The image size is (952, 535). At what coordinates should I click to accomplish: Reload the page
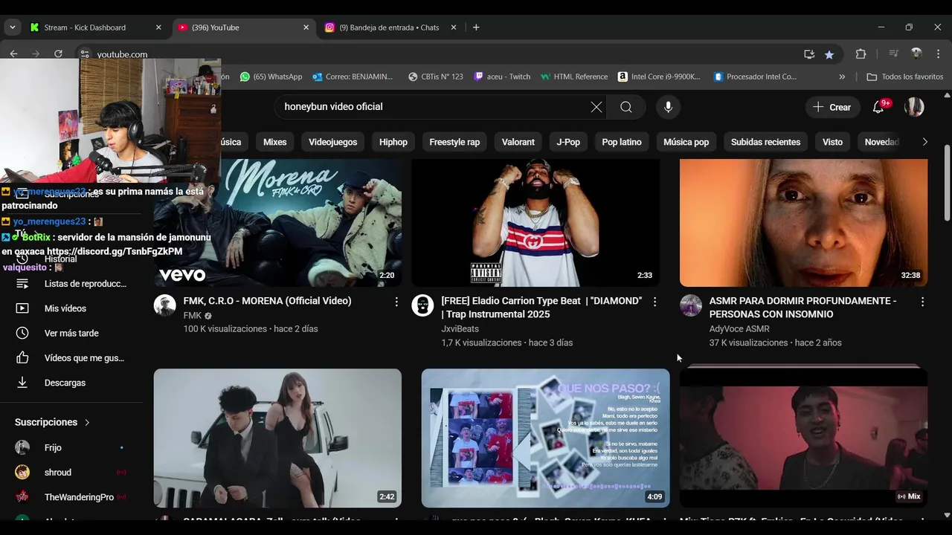(58, 54)
